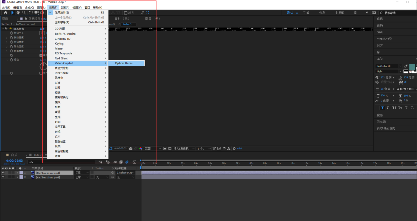The height and width of the screenshot is (221, 417).
Task: Click the 重置 link for 动态拼贴 effect
Action: click(x=42, y=29)
